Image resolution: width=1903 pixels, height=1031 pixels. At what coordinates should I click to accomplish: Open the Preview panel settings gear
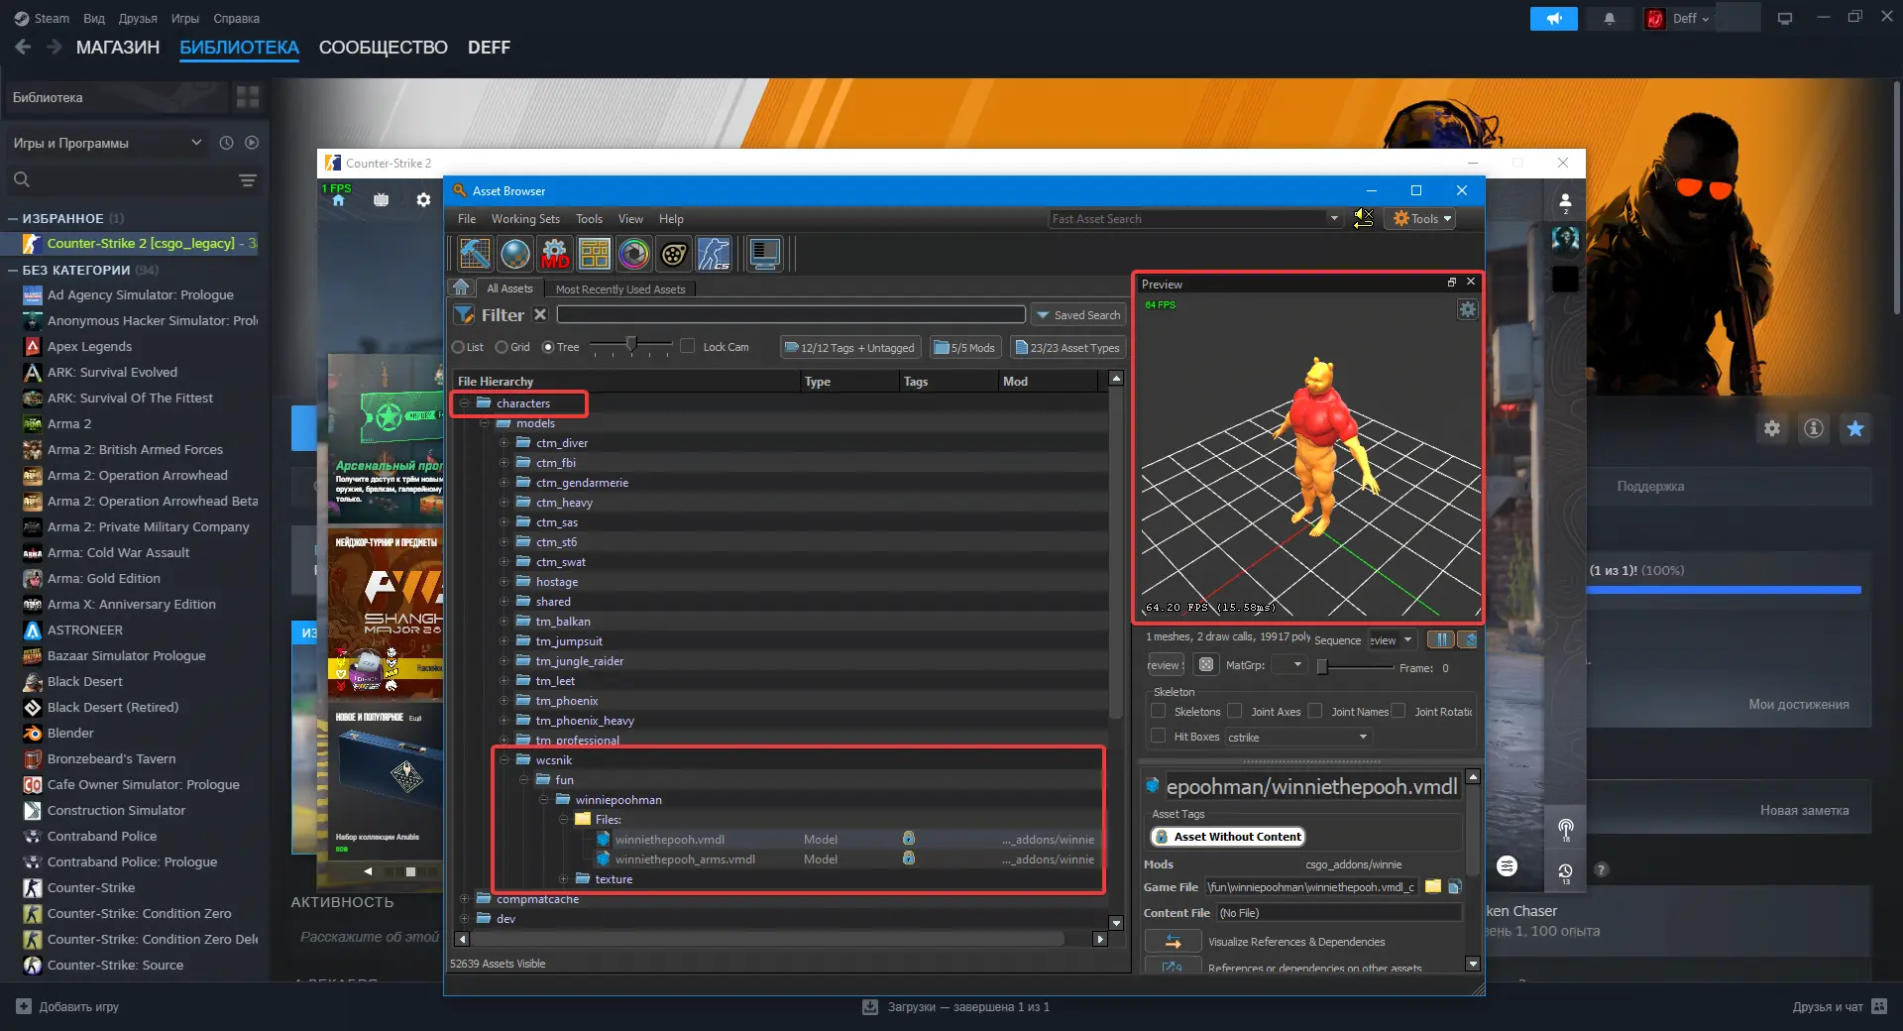click(1468, 309)
